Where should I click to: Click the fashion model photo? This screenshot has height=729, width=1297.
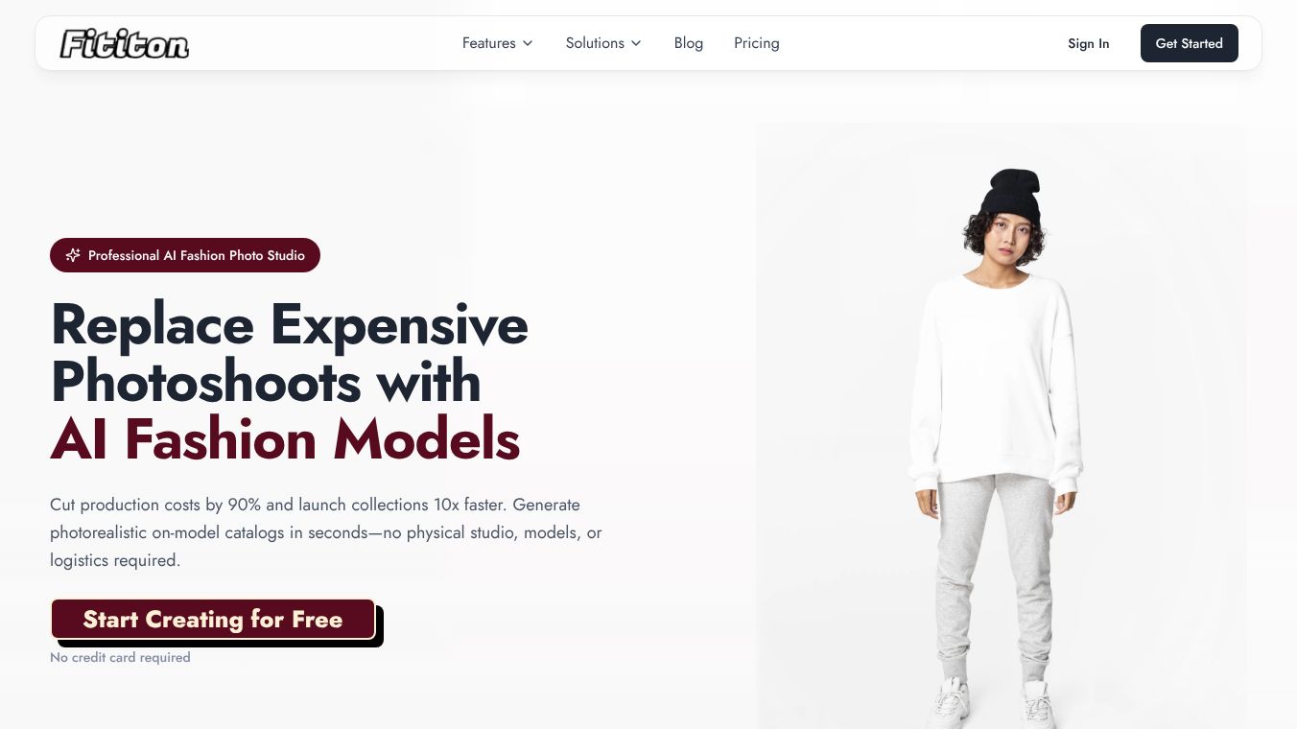coord(1002,426)
